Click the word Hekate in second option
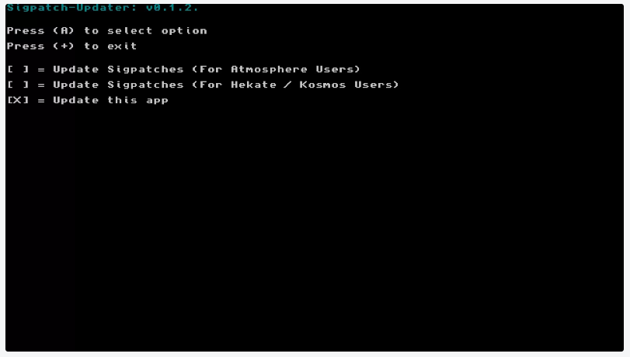The image size is (630, 357). pos(253,85)
